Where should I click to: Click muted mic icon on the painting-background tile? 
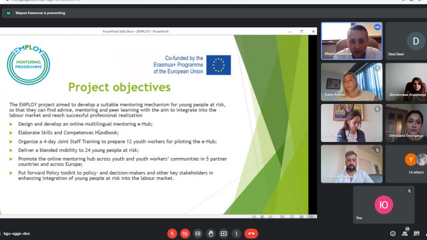point(377,109)
